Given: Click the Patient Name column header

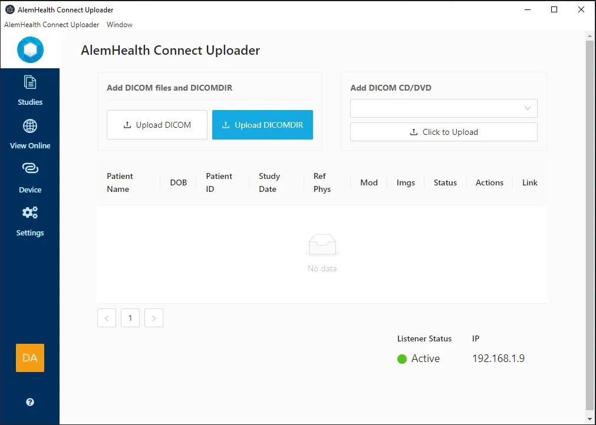Looking at the screenshot, I should click(120, 182).
